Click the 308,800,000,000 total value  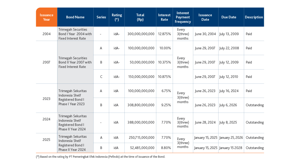point(141,105)
